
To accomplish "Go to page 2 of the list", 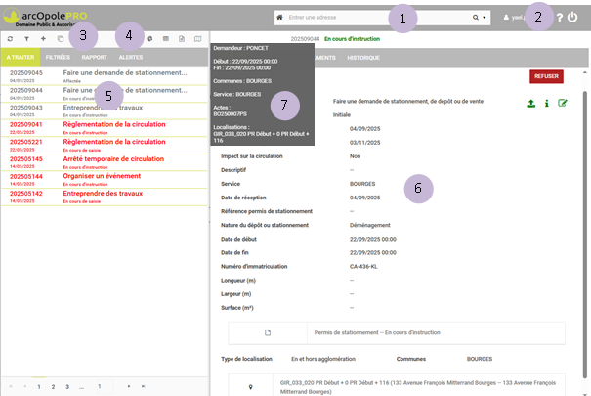I will (x=54, y=387).
